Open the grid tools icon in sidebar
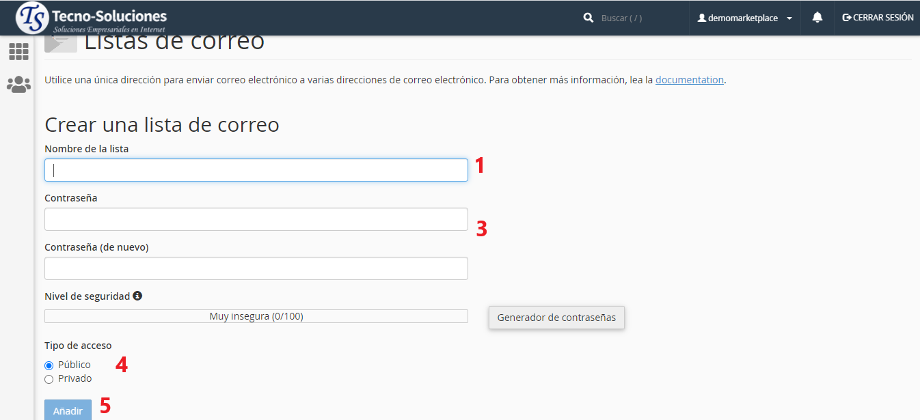 (18, 52)
